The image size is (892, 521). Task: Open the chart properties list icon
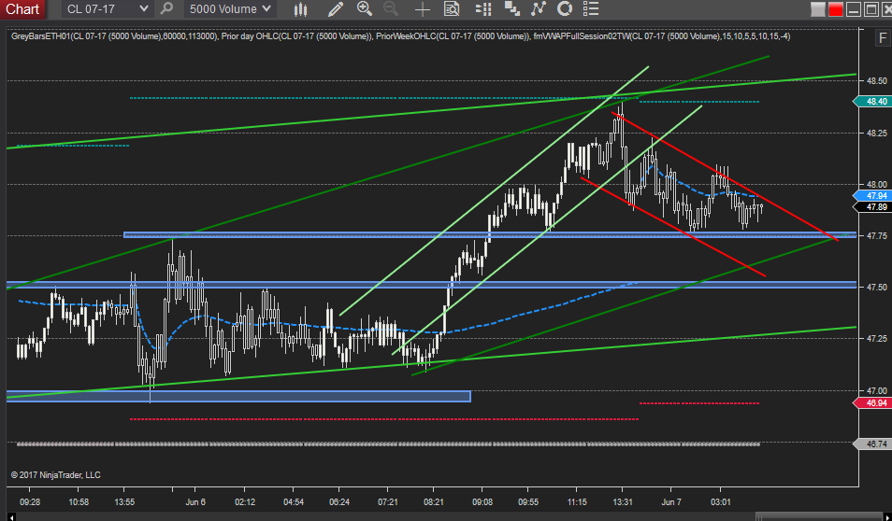pyautogui.click(x=591, y=8)
